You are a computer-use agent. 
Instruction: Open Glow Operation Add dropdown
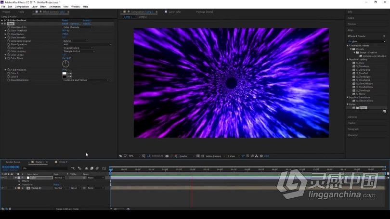click(x=87, y=44)
